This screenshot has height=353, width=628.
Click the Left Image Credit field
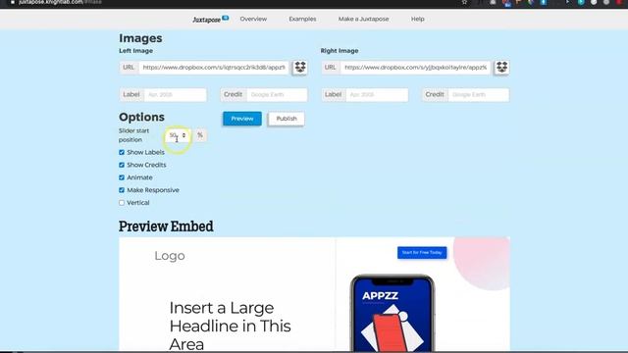coord(277,95)
